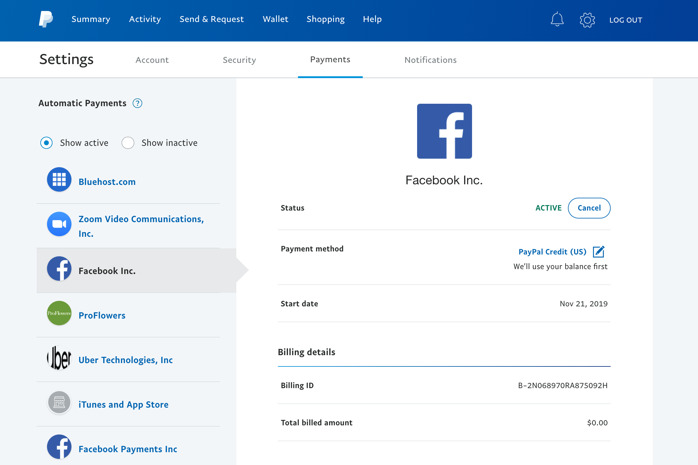Click the iTunes storefront icon

click(x=59, y=402)
